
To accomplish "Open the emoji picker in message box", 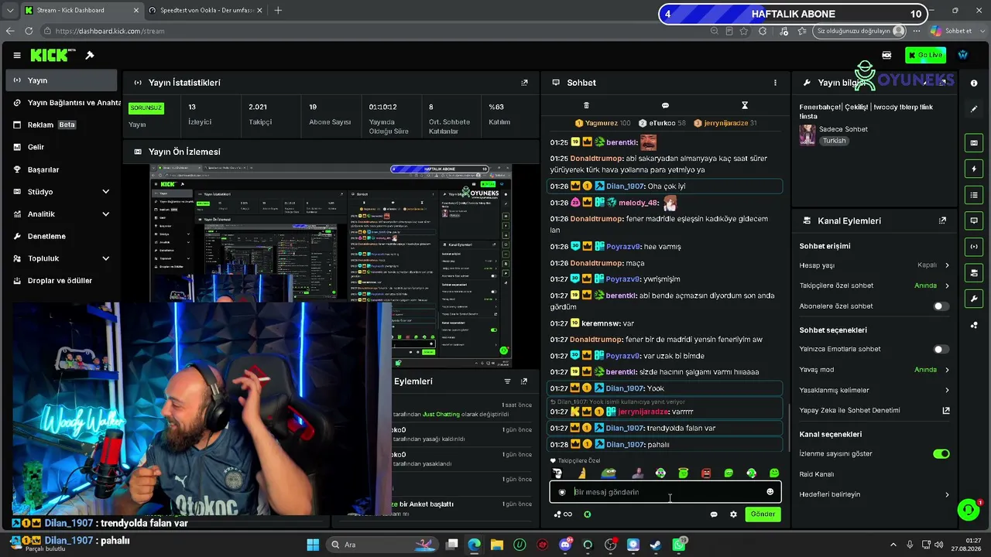I will [x=770, y=492].
